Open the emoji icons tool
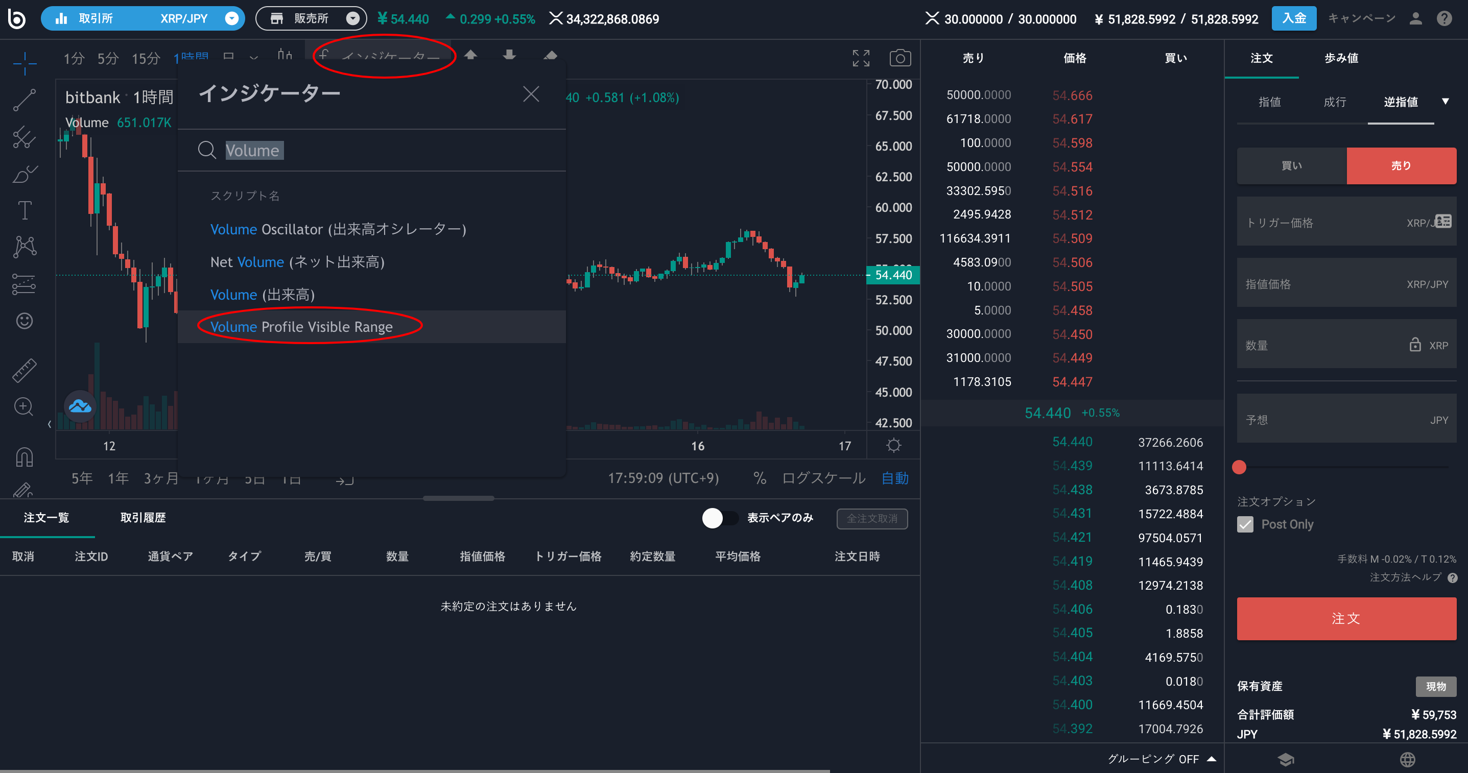1468x773 pixels. 25,321
